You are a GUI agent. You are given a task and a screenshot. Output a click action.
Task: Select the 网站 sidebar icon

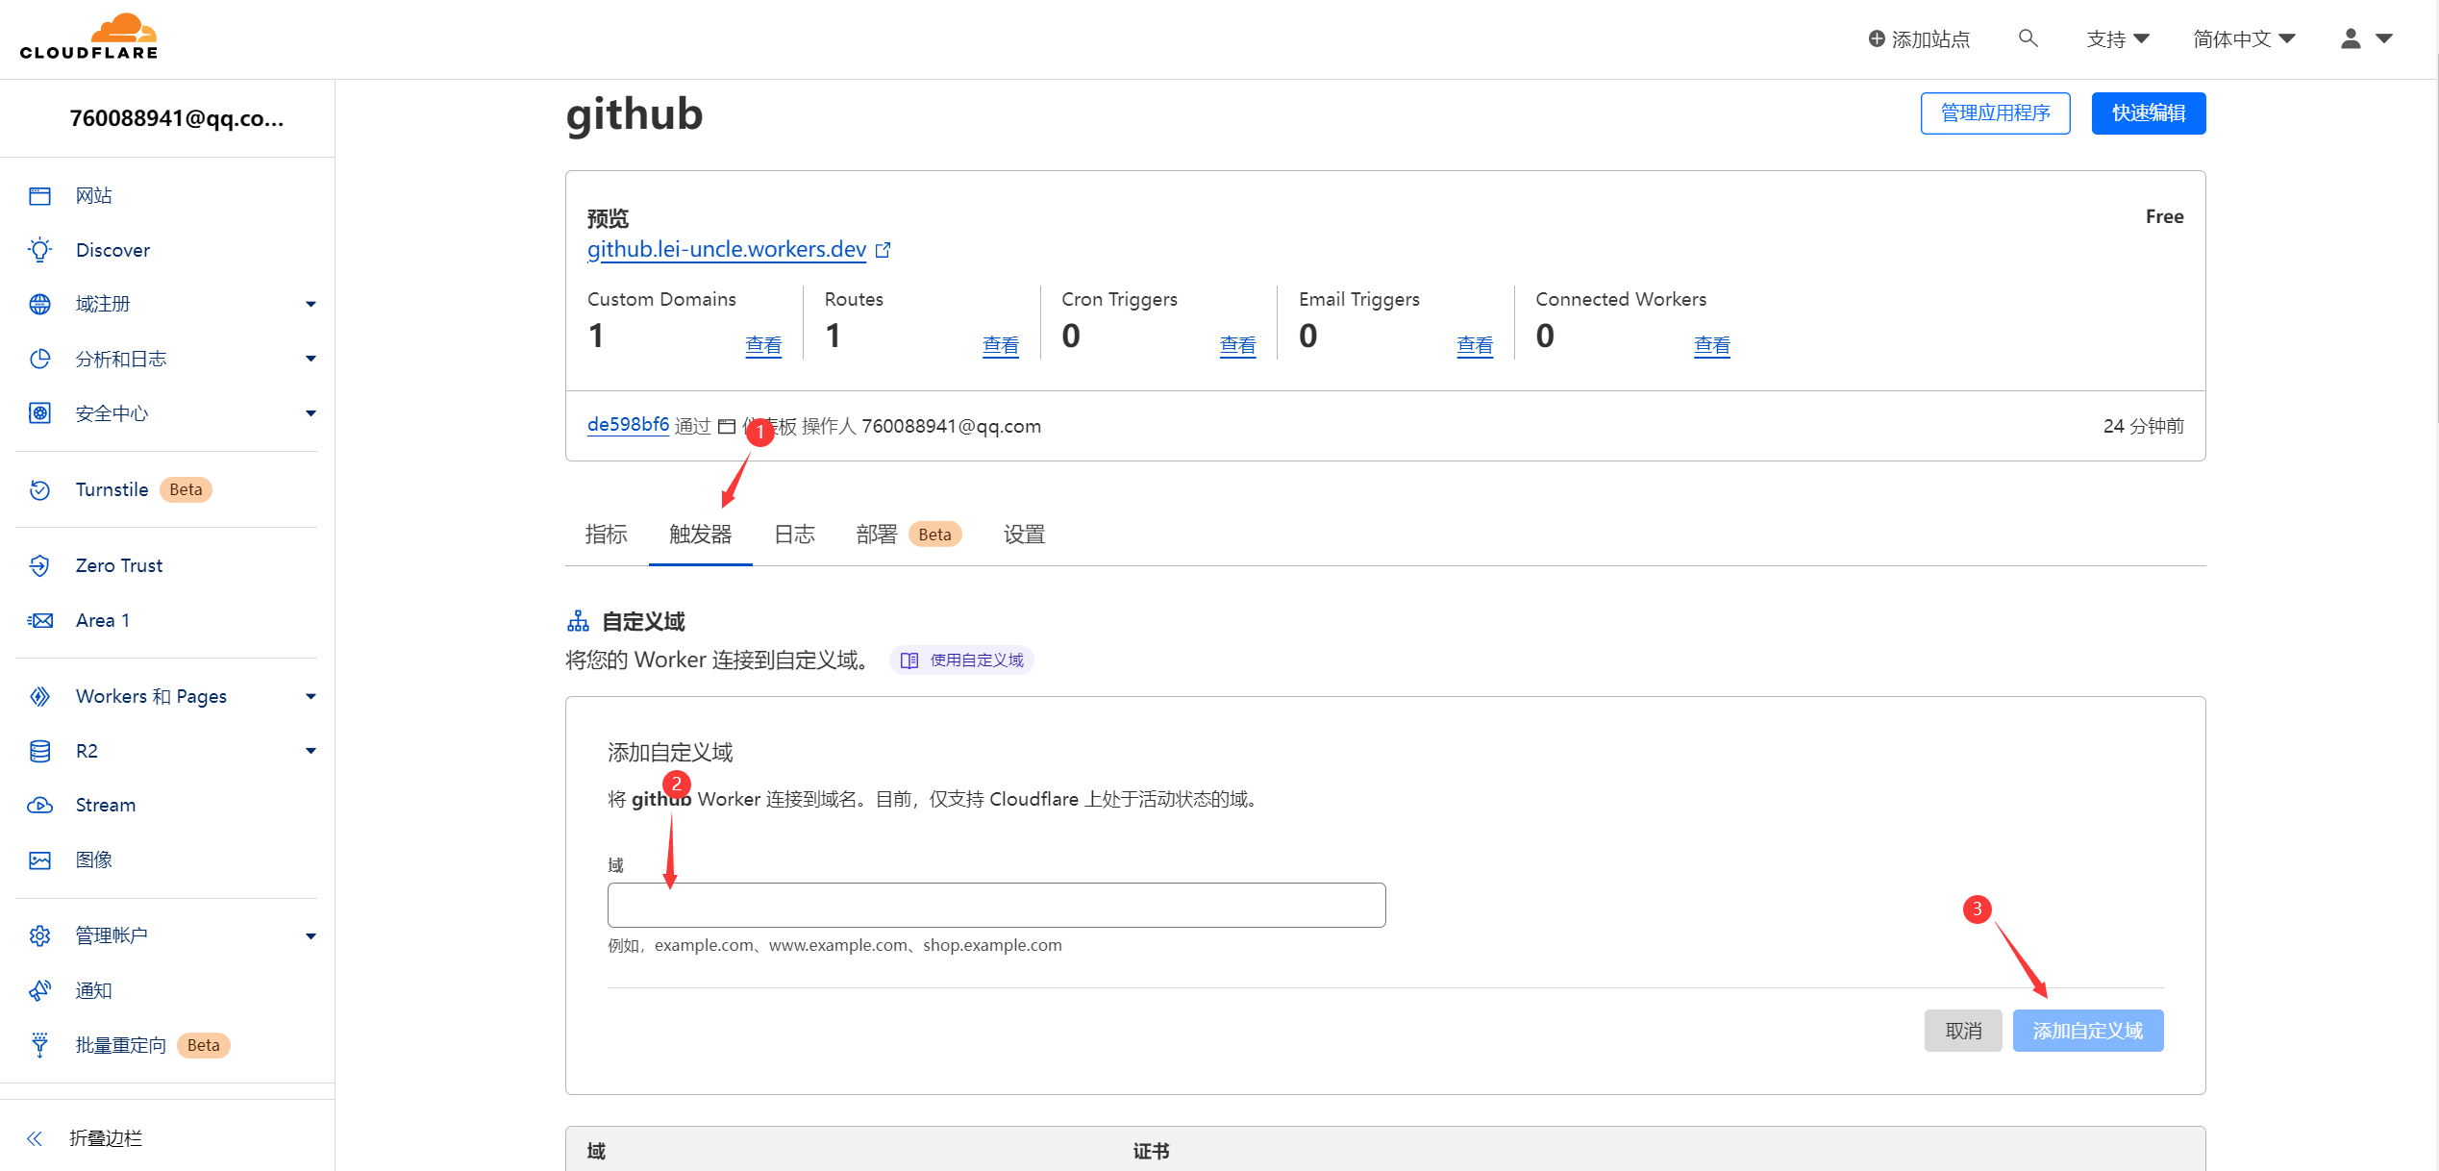39,196
